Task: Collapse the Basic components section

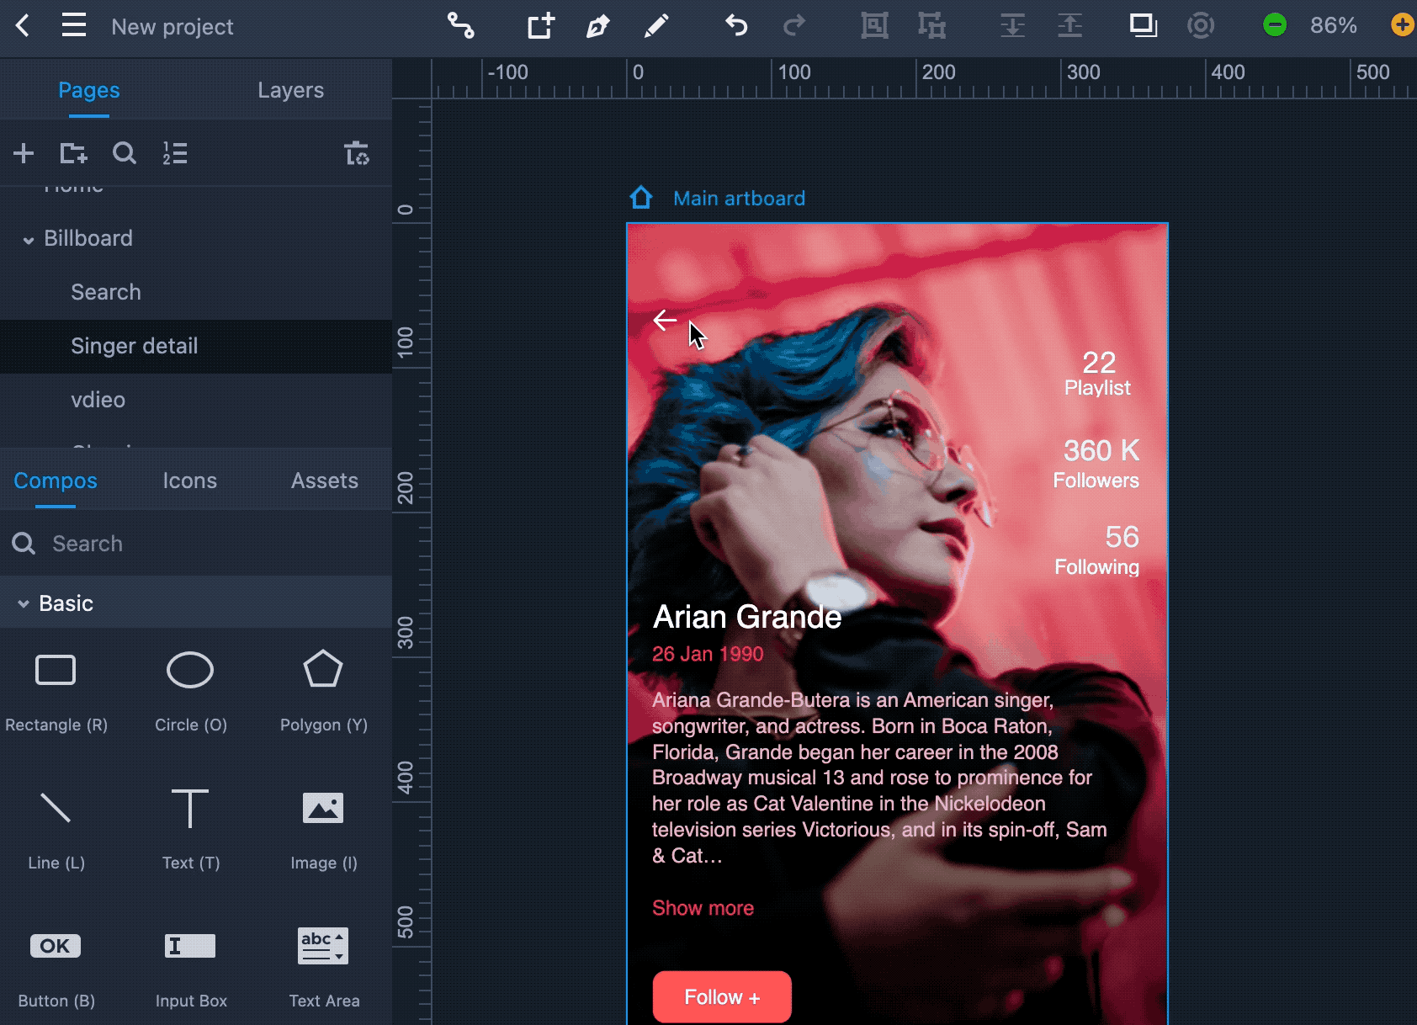Action: pyautogui.click(x=24, y=604)
